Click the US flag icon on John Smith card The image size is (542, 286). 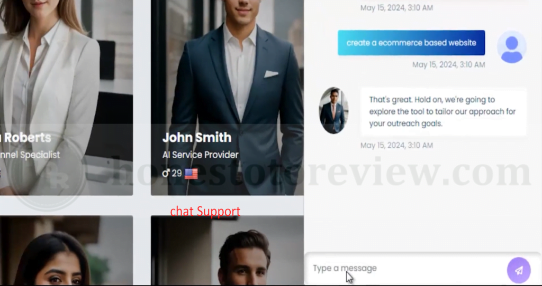[191, 174]
